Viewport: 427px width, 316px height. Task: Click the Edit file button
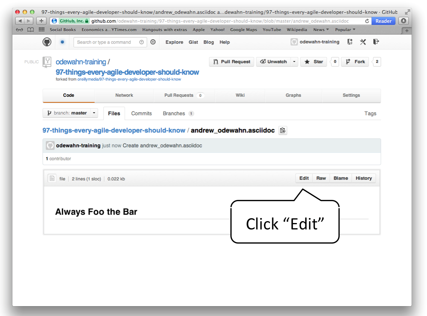tap(304, 178)
